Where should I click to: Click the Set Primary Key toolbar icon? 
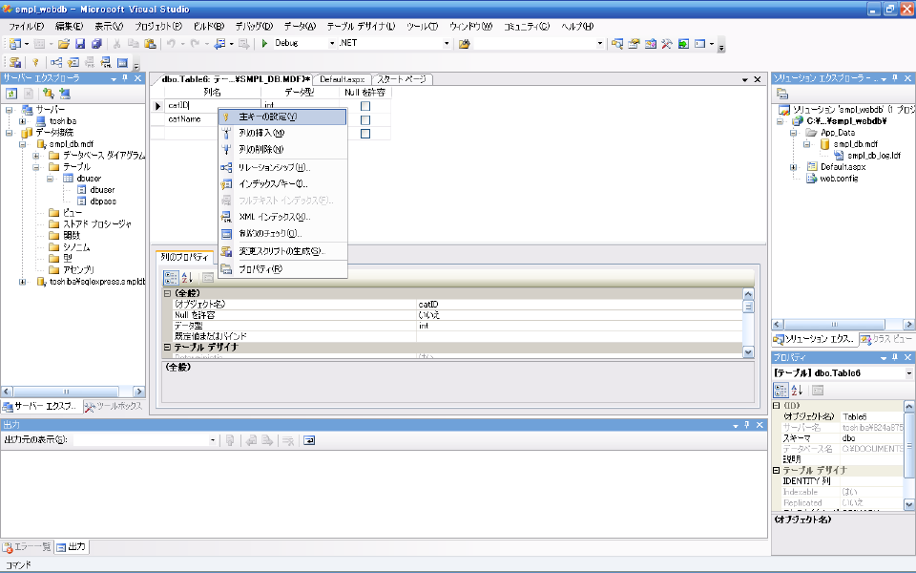click(35, 63)
